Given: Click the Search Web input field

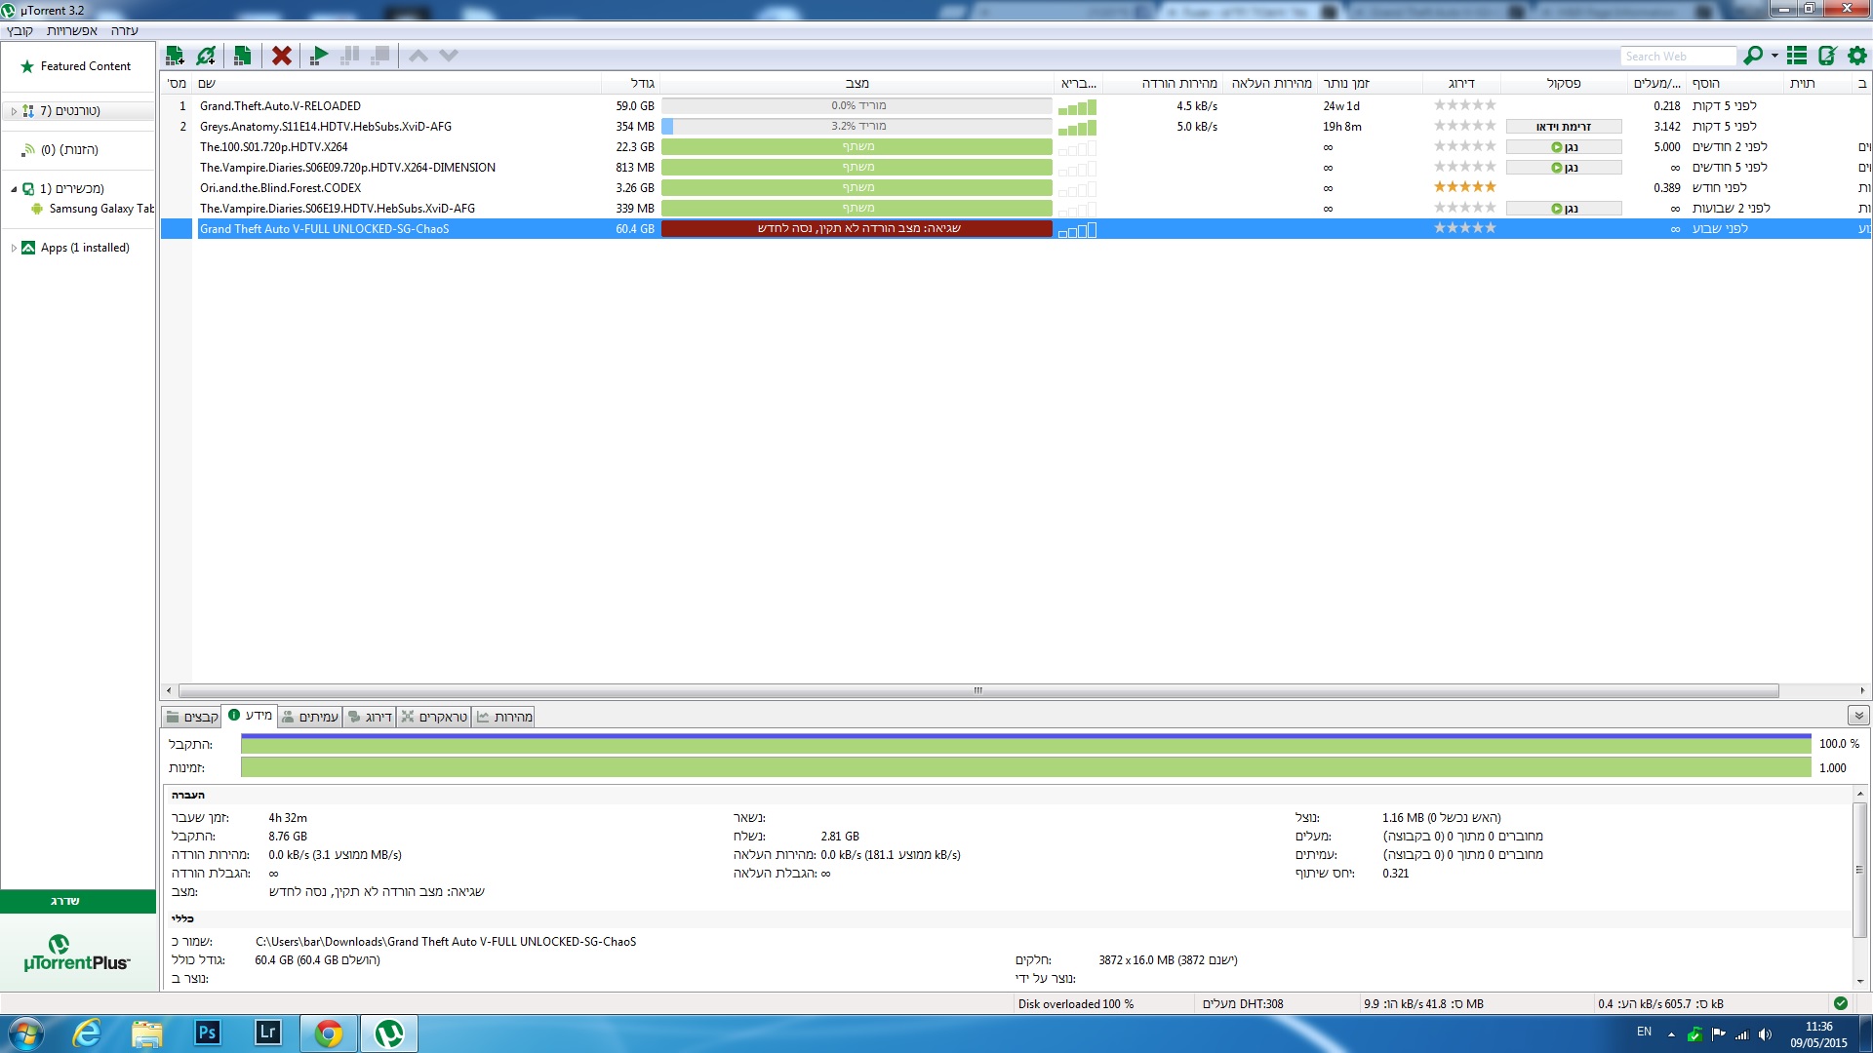Looking at the screenshot, I should [x=1679, y=57].
